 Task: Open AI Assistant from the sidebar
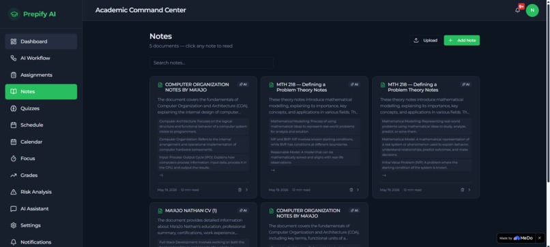coord(41,208)
